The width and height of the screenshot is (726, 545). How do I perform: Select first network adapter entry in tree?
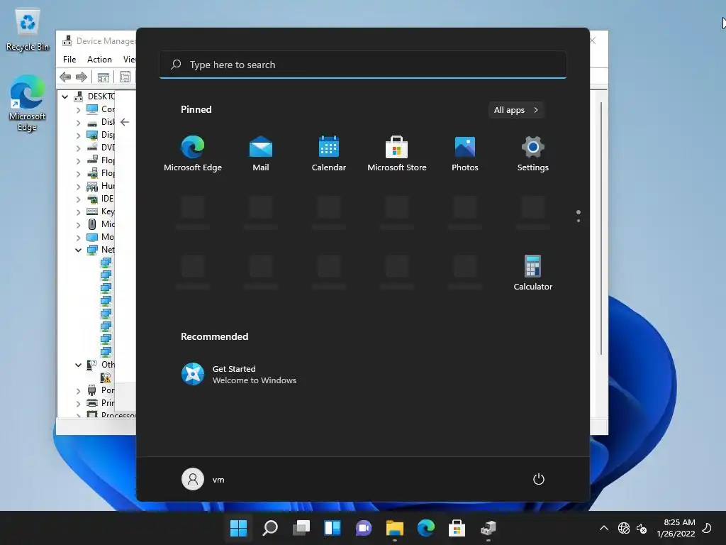(x=106, y=263)
